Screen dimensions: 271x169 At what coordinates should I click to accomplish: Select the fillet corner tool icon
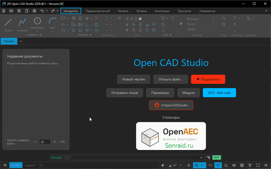coord(87,25)
